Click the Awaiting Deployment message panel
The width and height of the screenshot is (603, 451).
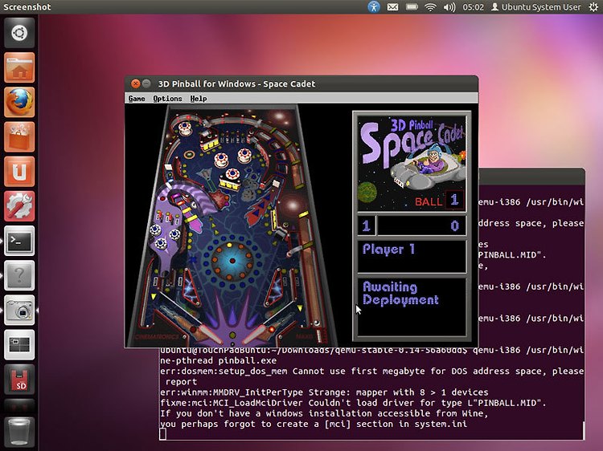(x=412, y=307)
